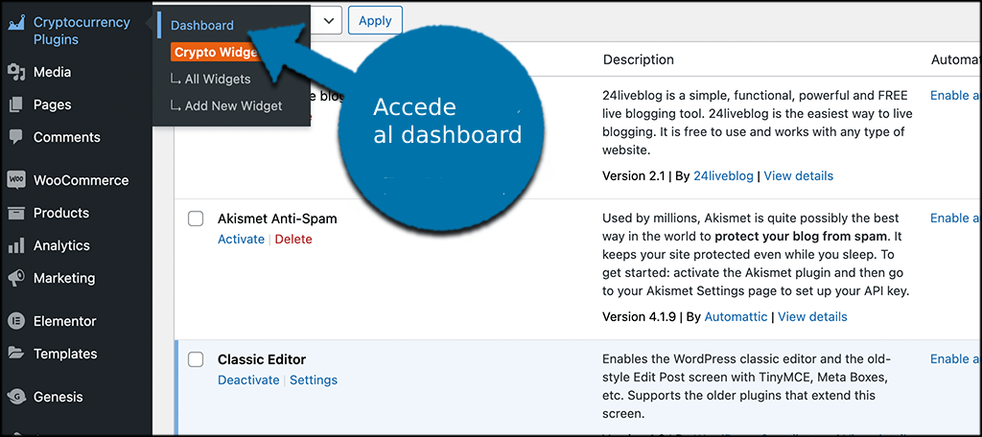This screenshot has width=982, height=437.
Task: Choose Add New Widget submenu entry
Action: (x=226, y=106)
